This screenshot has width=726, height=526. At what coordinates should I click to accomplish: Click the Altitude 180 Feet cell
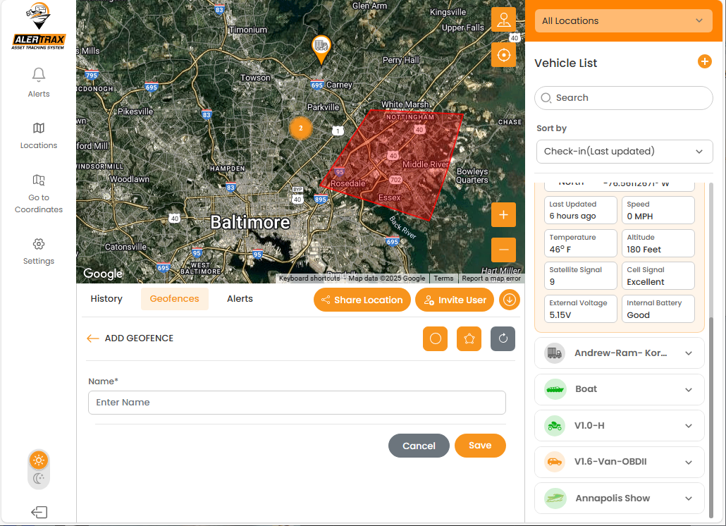pyautogui.click(x=658, y=243)
